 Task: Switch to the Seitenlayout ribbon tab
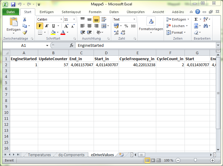click(x=71, y=12)
